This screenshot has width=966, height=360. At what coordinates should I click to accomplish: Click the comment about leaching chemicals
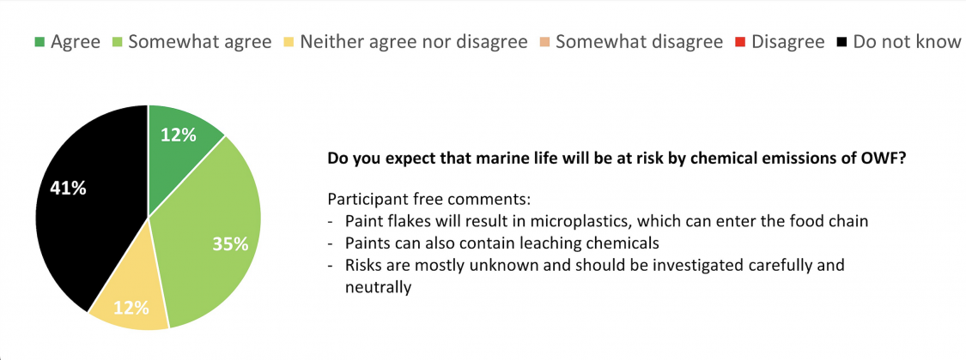502,243
